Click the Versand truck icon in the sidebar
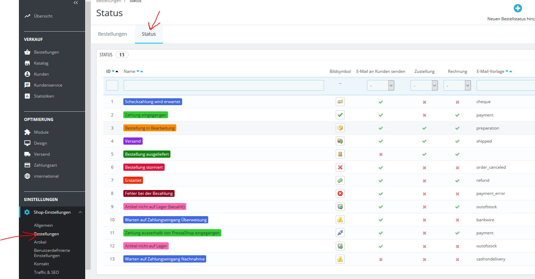The height and width of the screenshot is (279, 535). (x=27, y=154)
